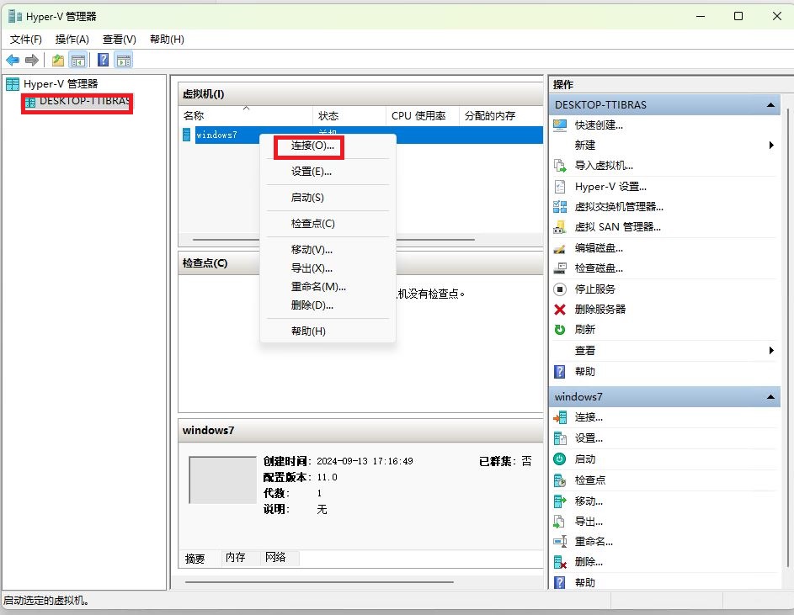Click the horizontal scrollbar below the details tabs
The image size is (794, 615).
point(319,582)
